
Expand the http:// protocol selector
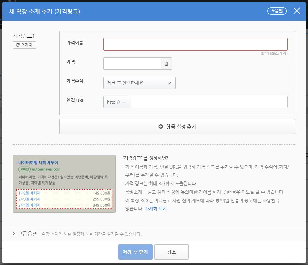pos(117,102)
